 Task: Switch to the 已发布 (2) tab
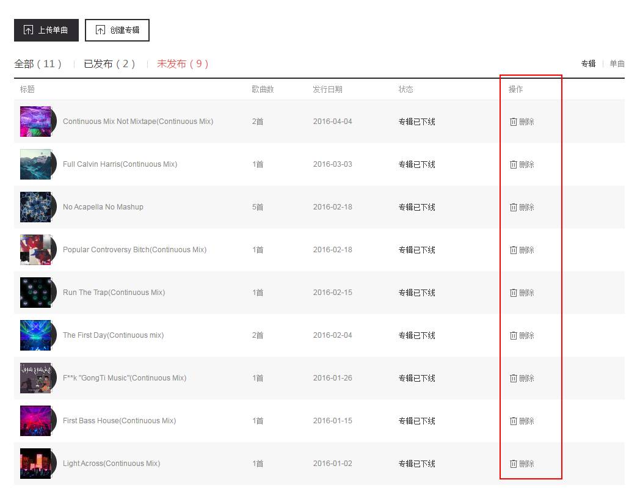point(109,64)
